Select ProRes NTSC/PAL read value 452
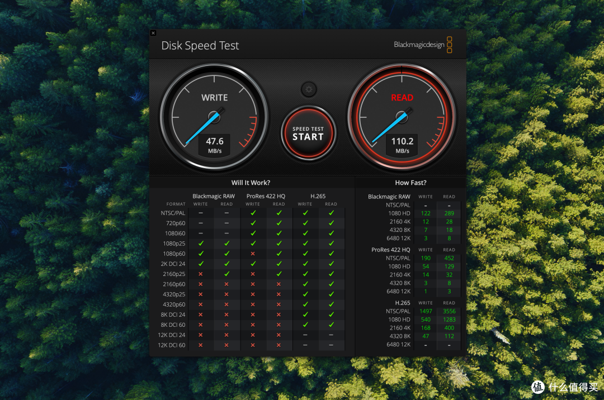This screenshot has height=400, width=604. [x=449, y=258]
